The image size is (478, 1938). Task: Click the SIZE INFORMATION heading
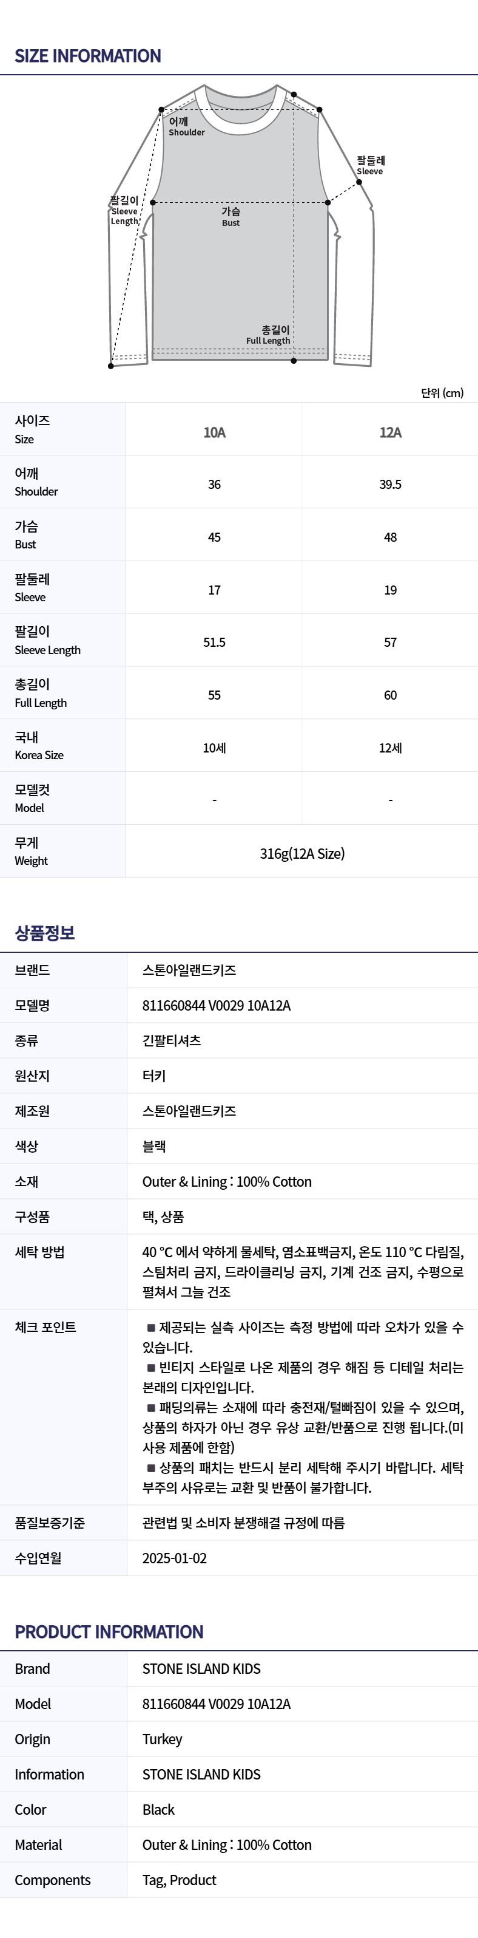tap(88, 56)
